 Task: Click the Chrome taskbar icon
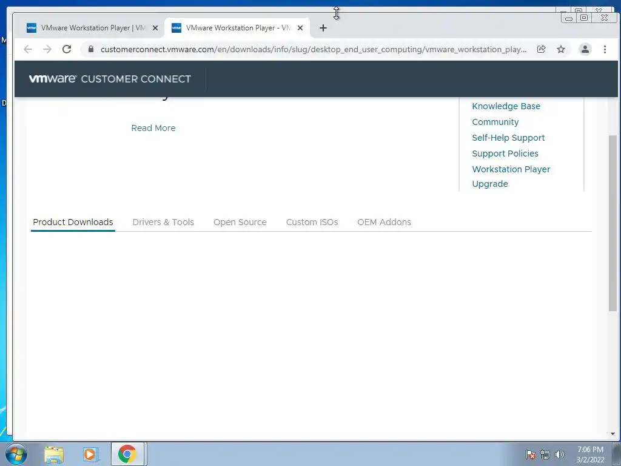click(x=127, y=454)
